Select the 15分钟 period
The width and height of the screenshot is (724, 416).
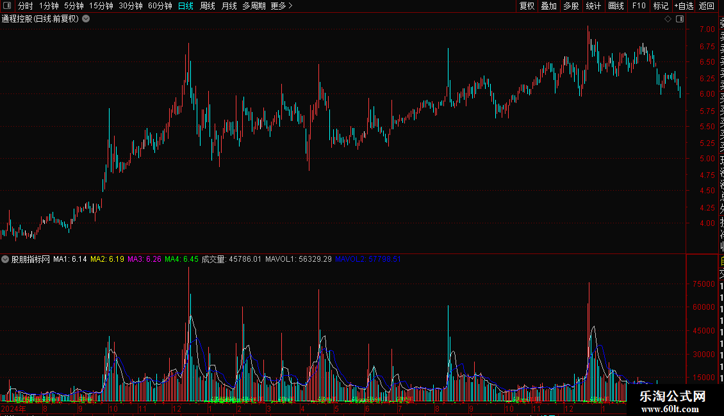point(101,6)
